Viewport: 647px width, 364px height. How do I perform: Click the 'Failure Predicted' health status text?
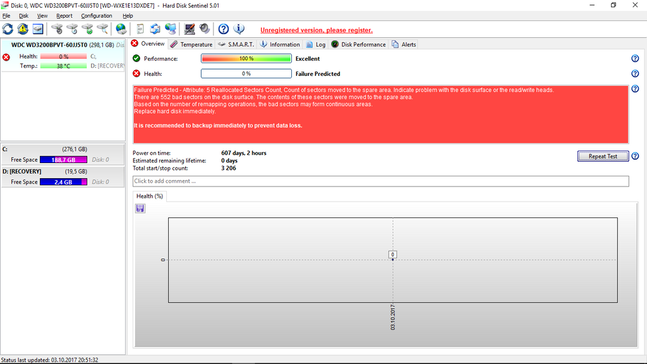coord(318,74)
